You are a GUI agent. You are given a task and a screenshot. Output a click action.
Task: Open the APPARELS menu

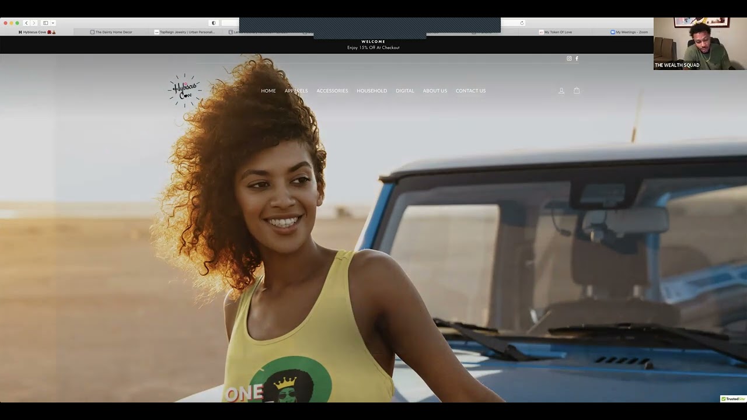pos(296,91)
